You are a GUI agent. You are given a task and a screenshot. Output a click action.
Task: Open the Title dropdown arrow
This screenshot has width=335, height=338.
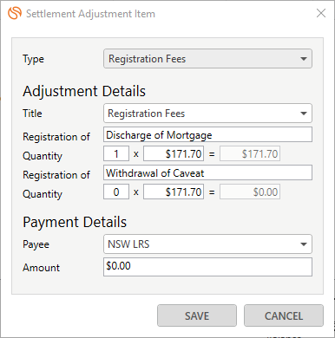coord(304,114)
